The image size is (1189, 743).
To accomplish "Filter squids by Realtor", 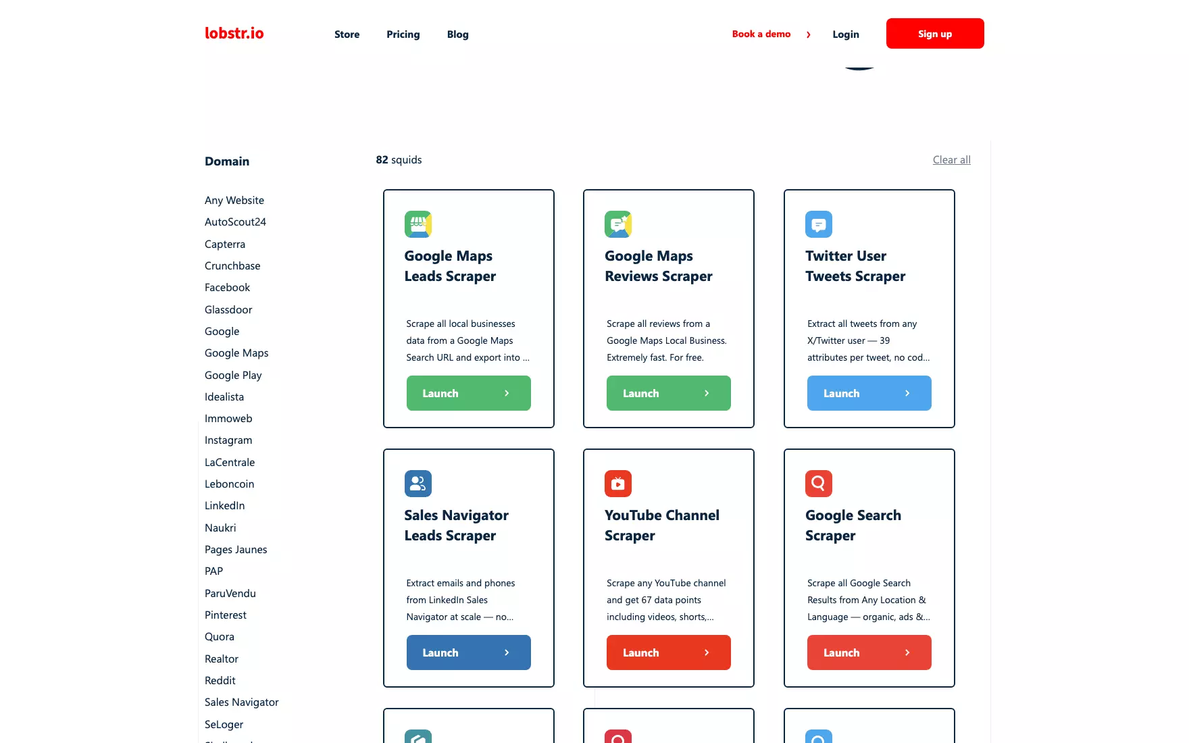I will 221,659.
